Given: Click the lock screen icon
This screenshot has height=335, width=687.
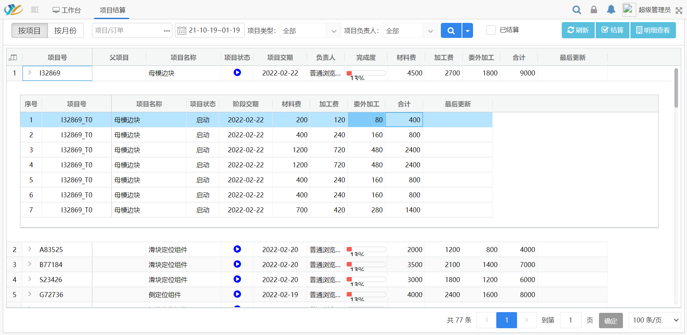Looking at the screenshot, I should (594, 10).
